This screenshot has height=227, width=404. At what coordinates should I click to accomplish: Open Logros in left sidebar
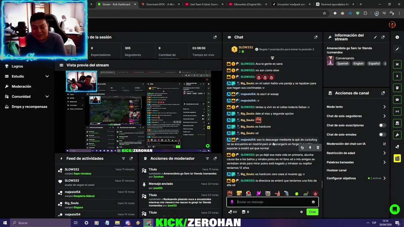(17, 66)
